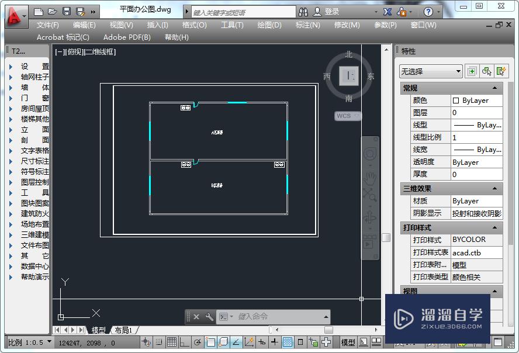This screenshot has width=519, height=353.
Task: Click the SteeringWheels icon in the navigation bar
Action: coord(371,153)
